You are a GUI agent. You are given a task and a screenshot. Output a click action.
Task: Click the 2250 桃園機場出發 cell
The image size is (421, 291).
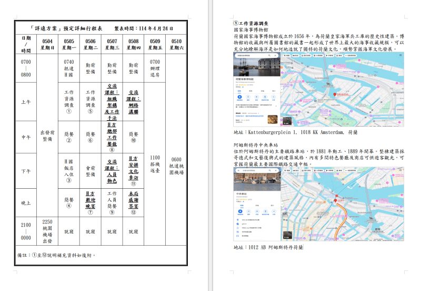coord(47,231)
